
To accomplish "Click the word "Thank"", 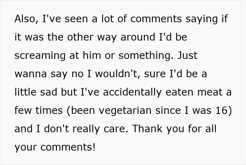I will (148, 129).
